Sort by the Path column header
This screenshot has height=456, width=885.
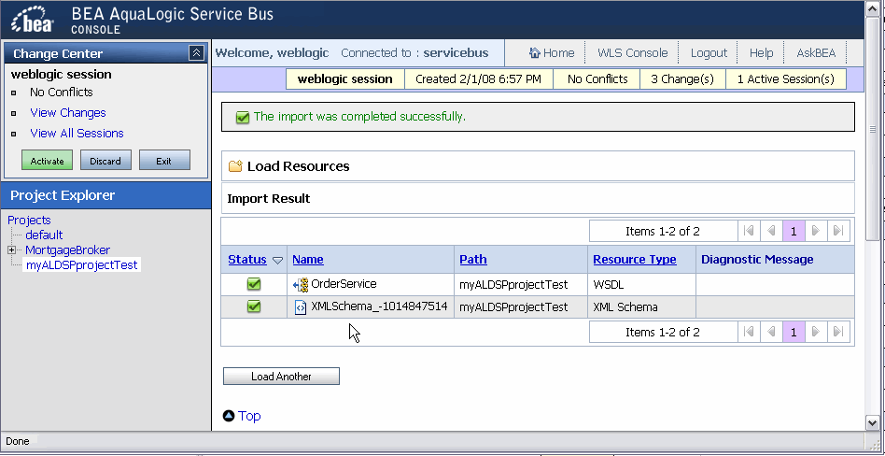pyautogui.click(x=473, y=260)
